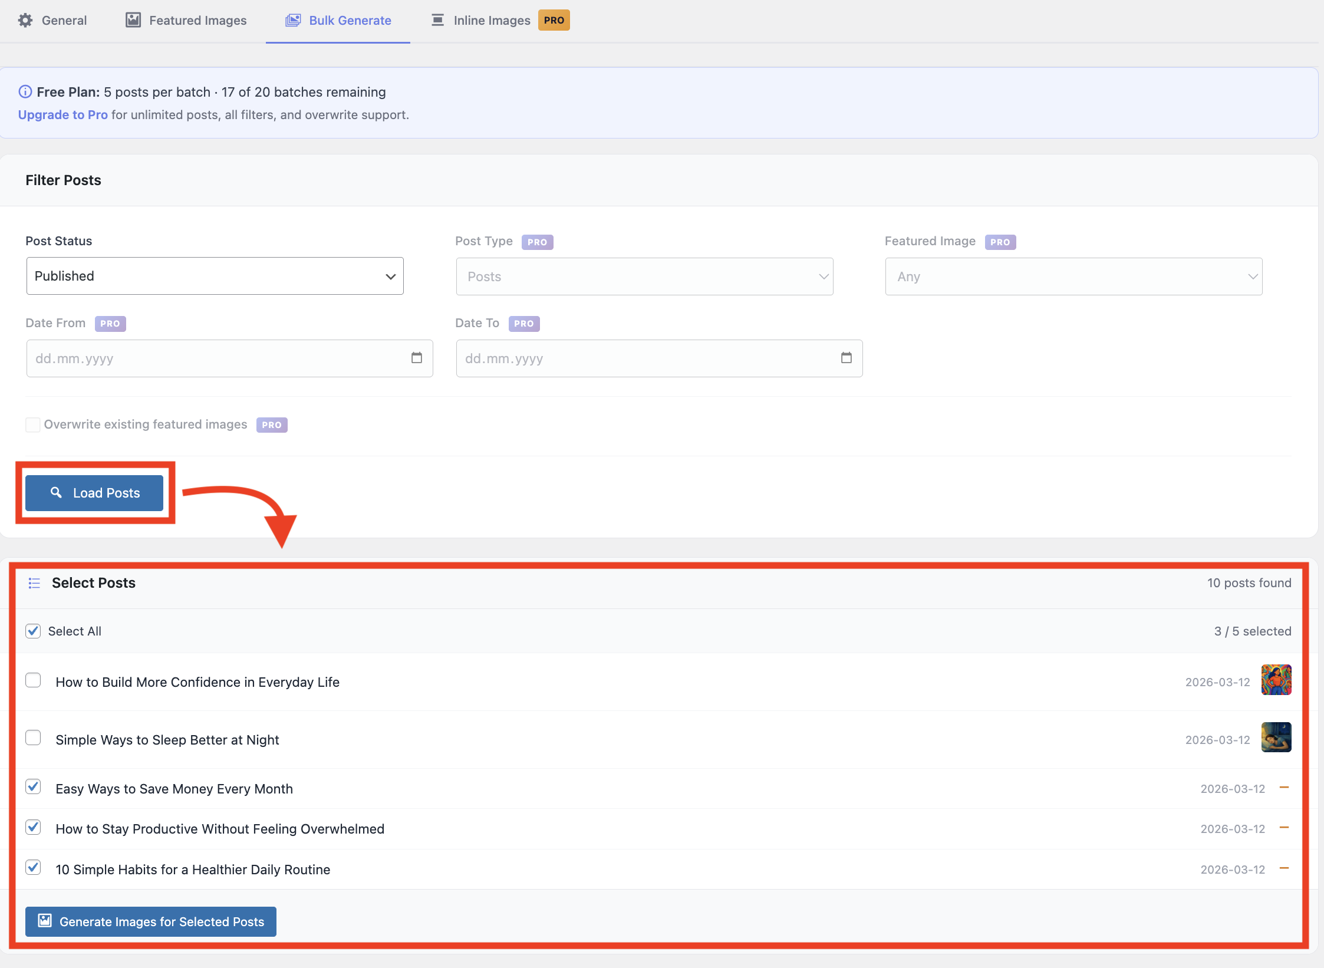The height and width of the screenshot is (968, 1324).
Task: Click the Date From calendar icon
Action: pos(417,358)
